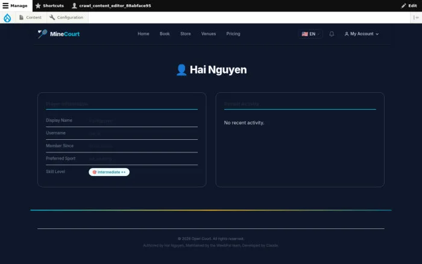
Task: Open the Pricing nav link
Action: (x=233, y=34)
